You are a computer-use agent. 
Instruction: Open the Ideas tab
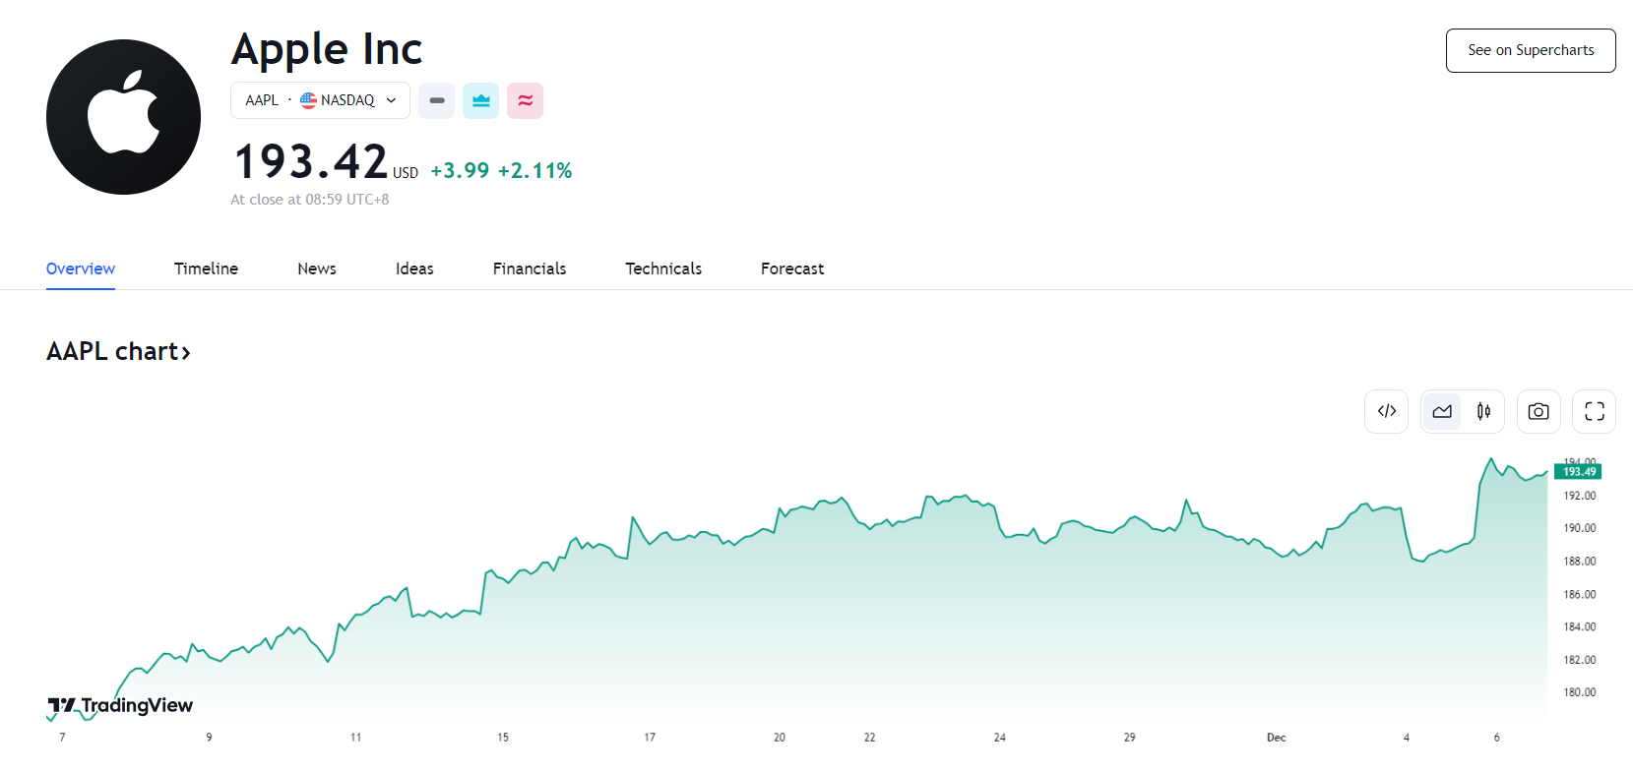414,268
